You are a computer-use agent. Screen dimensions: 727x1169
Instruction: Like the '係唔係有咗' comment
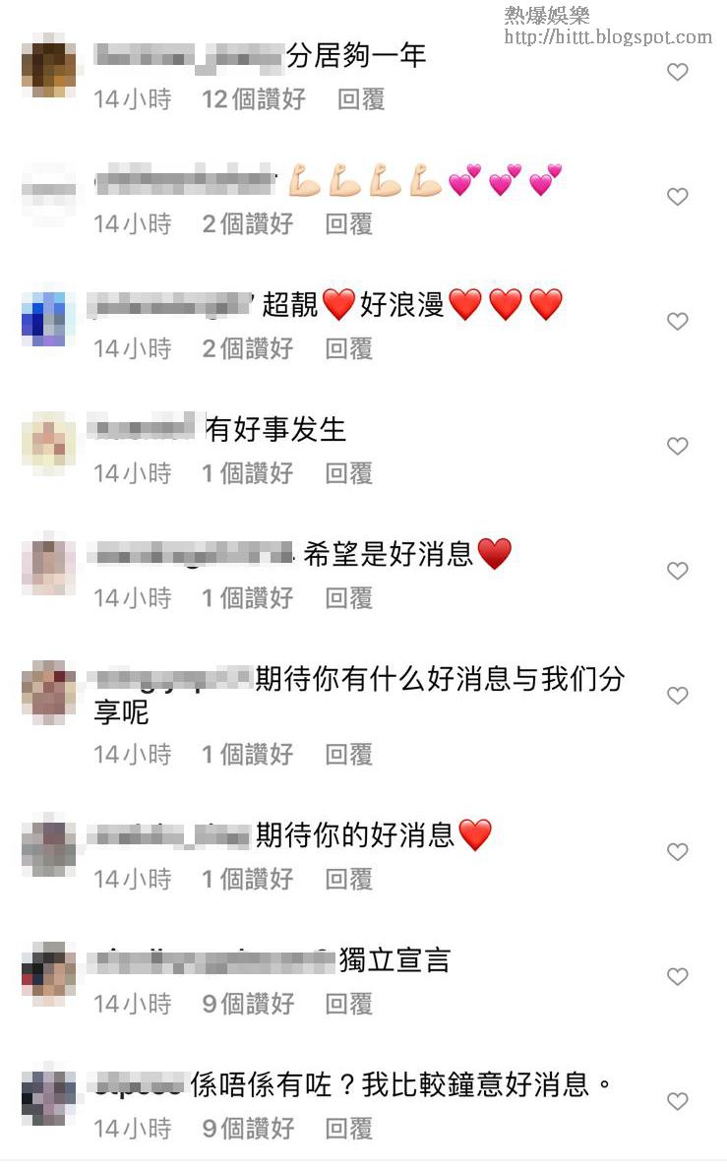[x=677, y=1101]
